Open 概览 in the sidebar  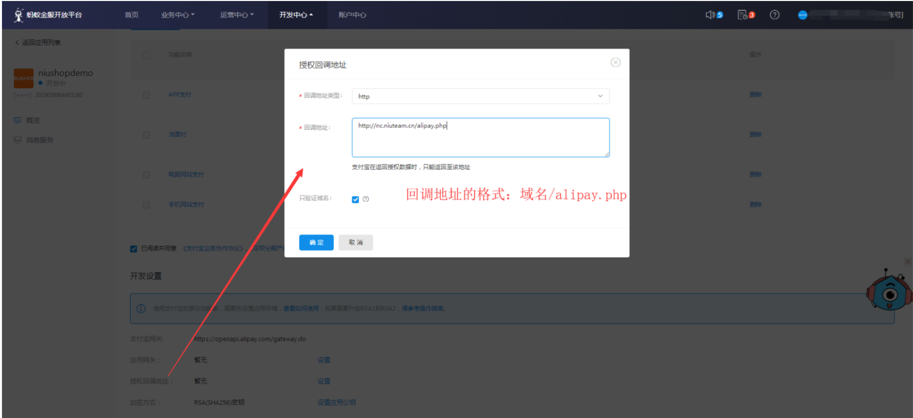33,120
